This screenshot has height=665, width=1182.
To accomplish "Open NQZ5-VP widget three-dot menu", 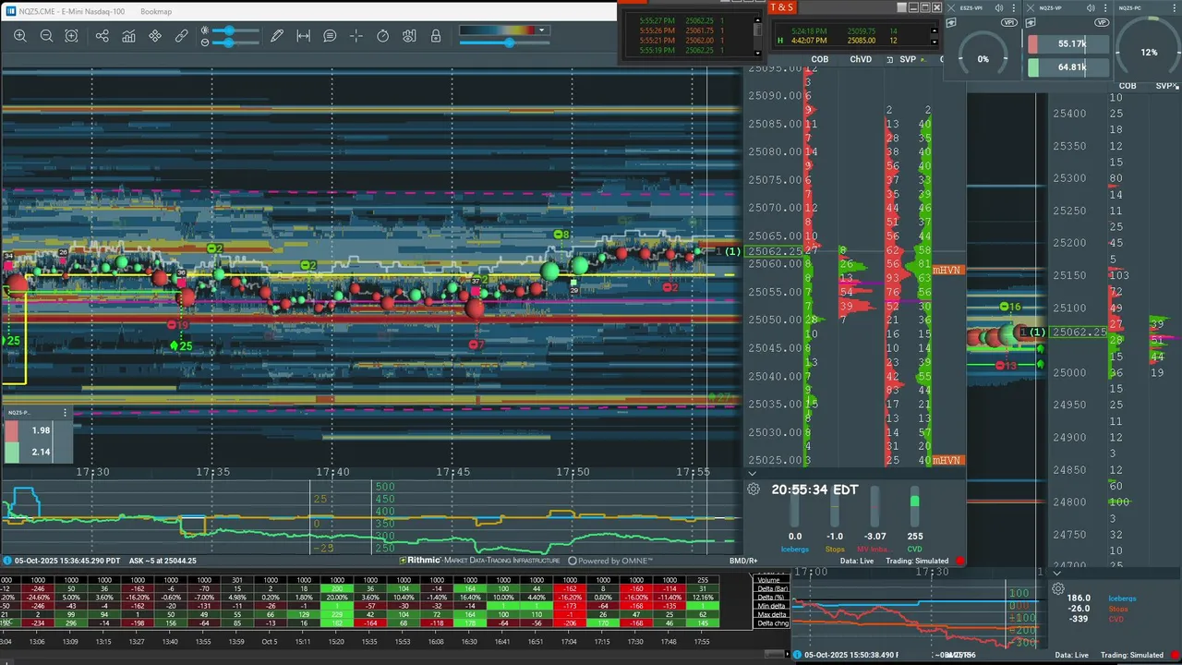I will 1105,7.
